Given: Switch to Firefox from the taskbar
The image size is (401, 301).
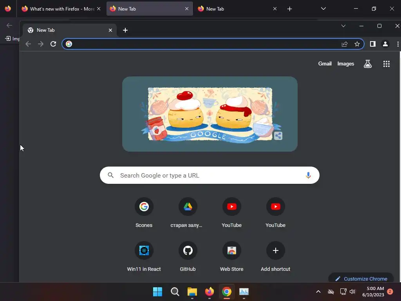Looking at the screenshot, I should pos(210,292).
